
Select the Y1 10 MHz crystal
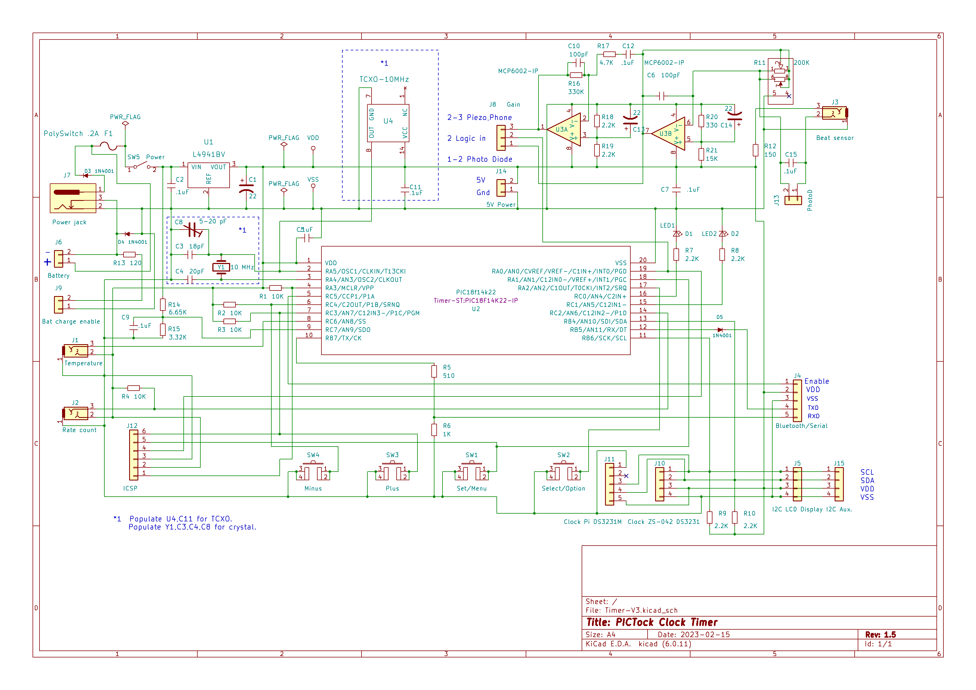[x=221, y=267]
